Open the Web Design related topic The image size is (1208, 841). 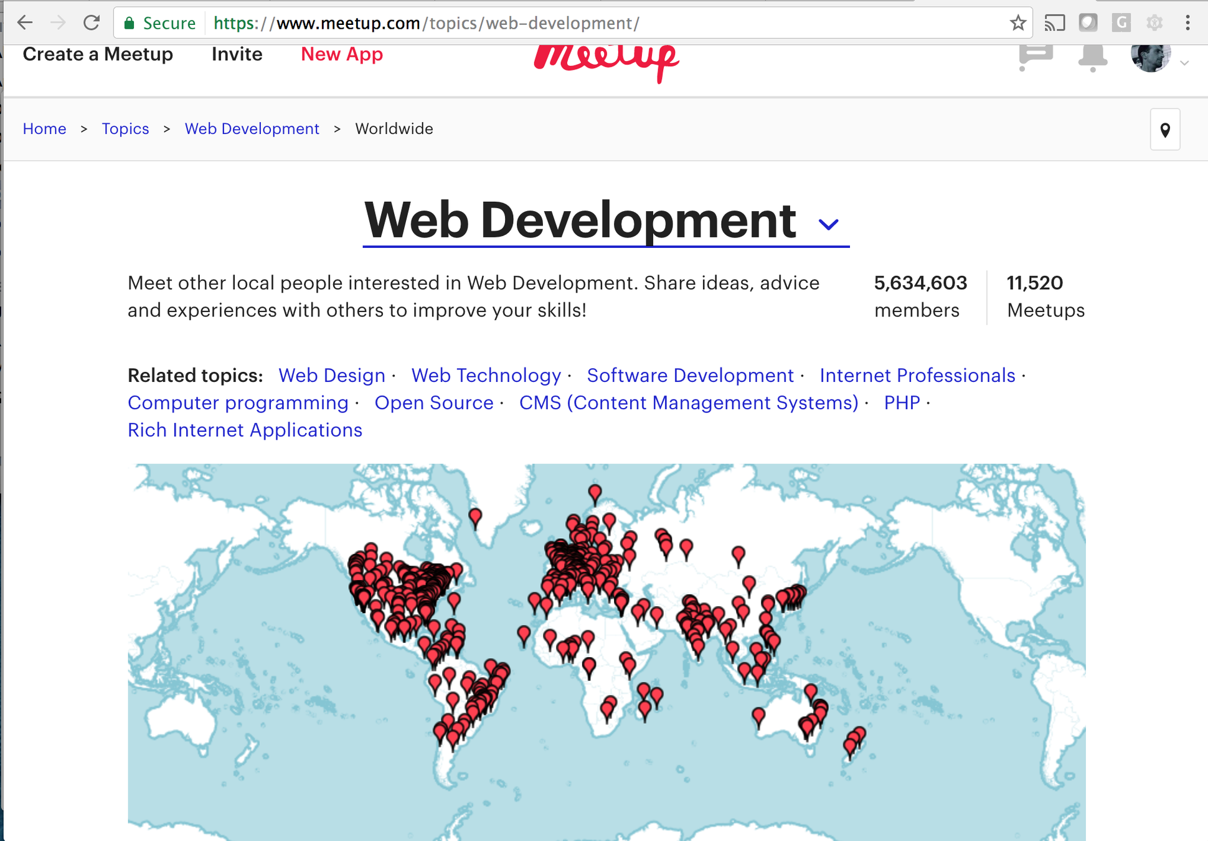click(331, 376)
